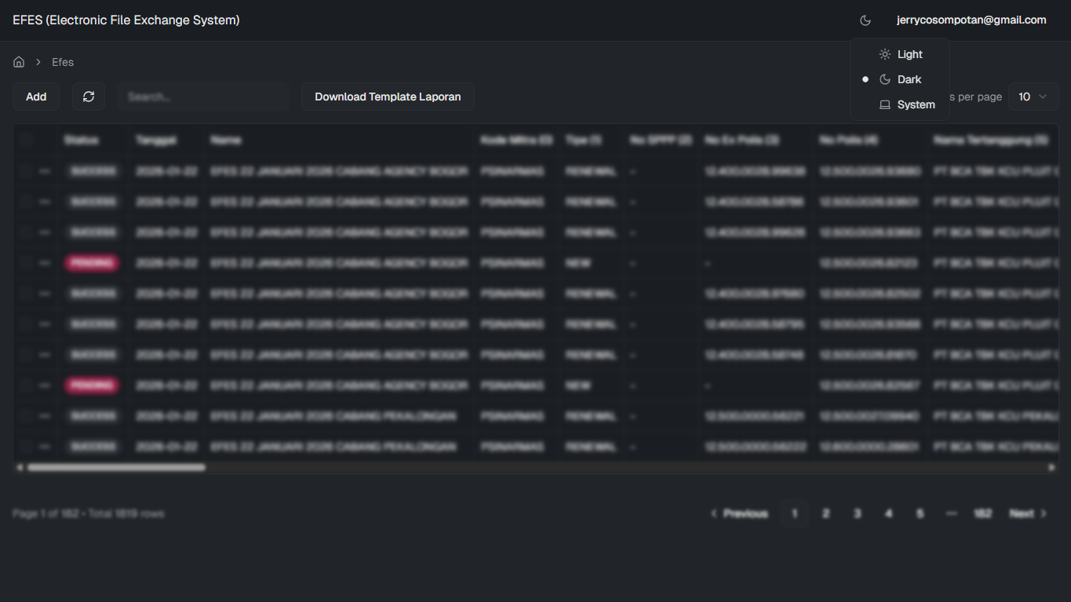
Task: Click the horizontal table scrollbar thumb
Action: [116, 468]
